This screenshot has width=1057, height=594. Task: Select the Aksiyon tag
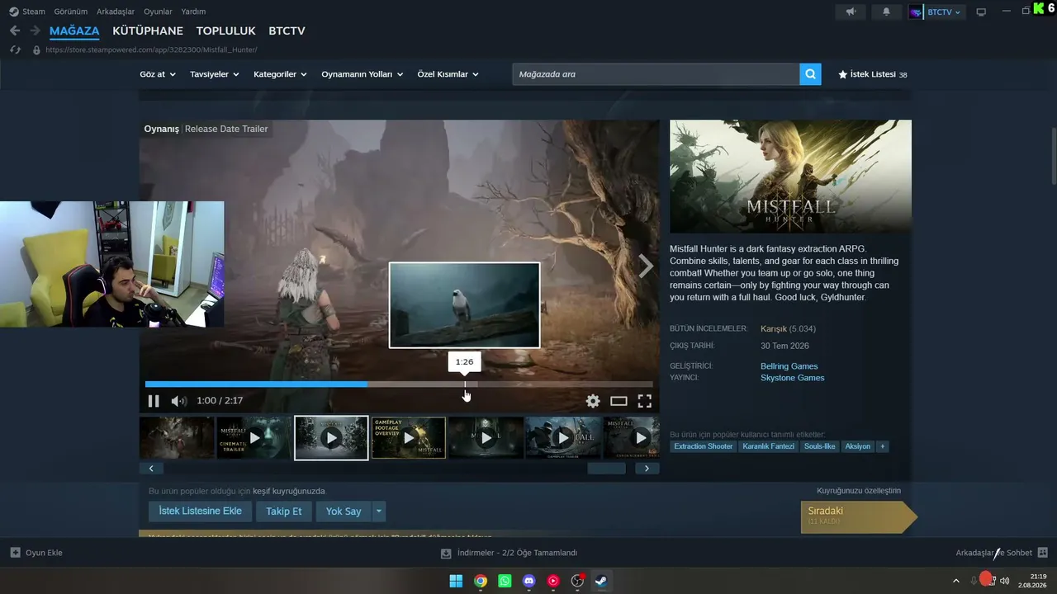pos(858,446)
